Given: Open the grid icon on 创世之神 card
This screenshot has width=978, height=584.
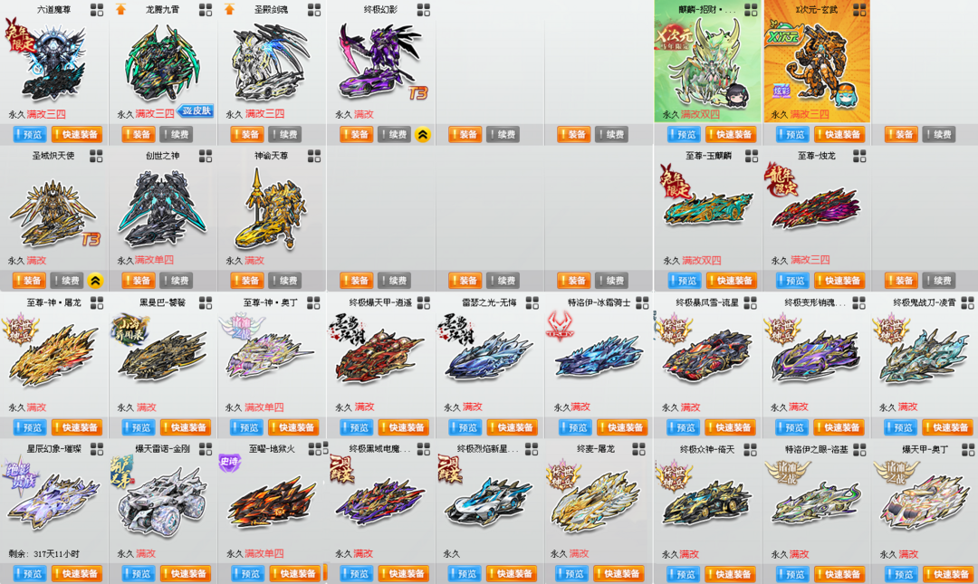Looking at the screenshot, I should click(206, 156).
